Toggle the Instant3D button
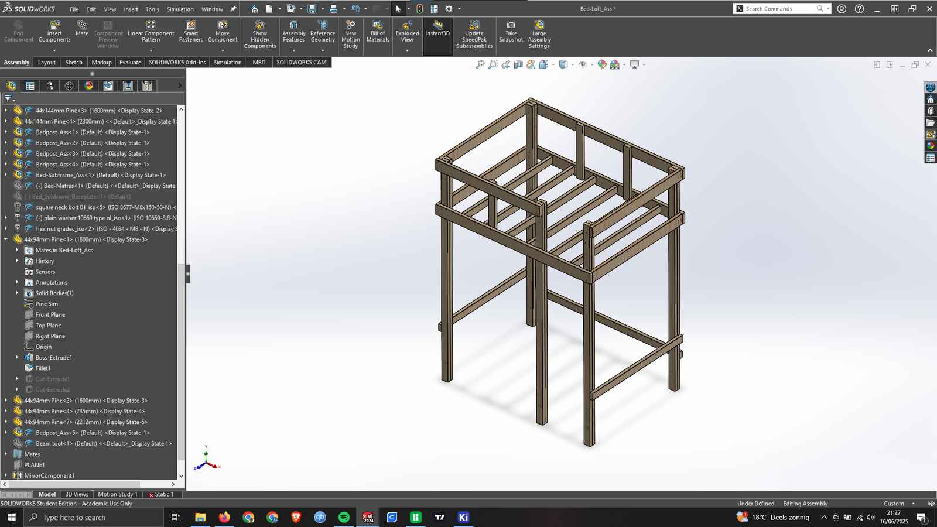 tap(437, 29)
